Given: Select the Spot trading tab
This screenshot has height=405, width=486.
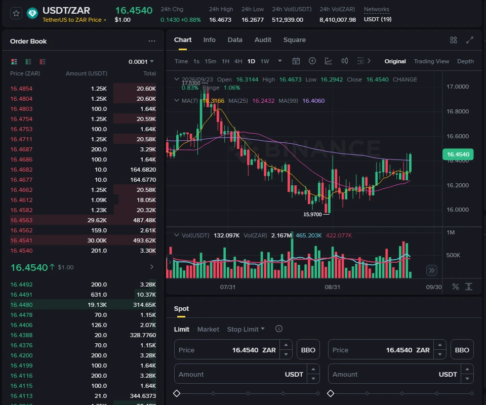Looking at the screenshot, I should [x=181, y=308].
